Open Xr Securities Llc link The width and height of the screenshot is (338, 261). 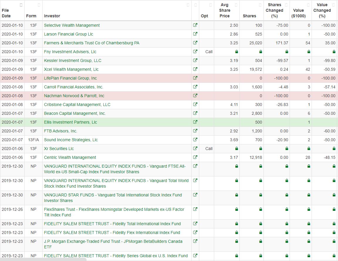(59, 149)
